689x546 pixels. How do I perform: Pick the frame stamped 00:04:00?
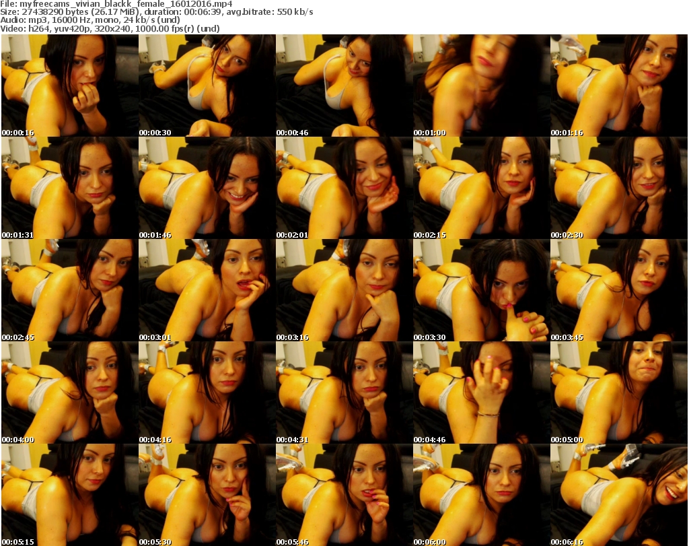coord(70,393)
